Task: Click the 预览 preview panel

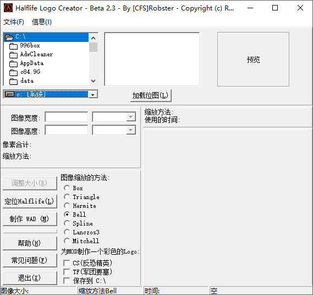Action: coord(253,60)
